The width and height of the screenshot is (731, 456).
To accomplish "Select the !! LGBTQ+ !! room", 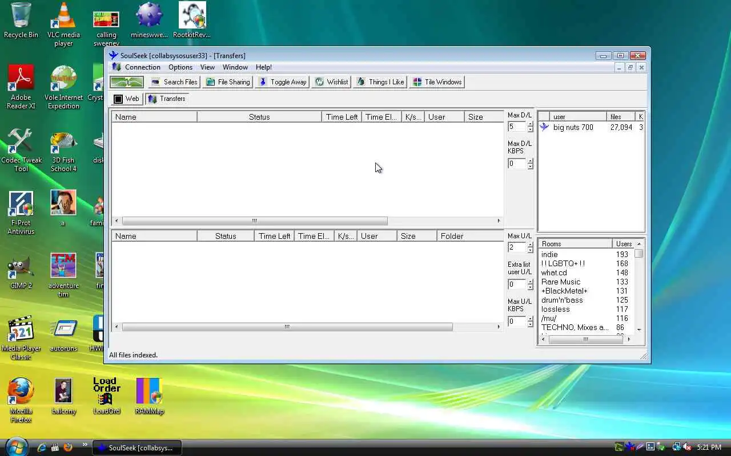I will pos(587,263).
